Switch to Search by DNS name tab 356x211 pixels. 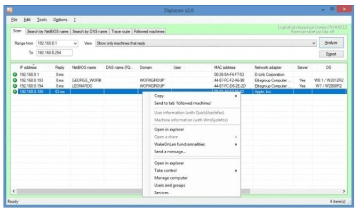(x=90, y=31)
